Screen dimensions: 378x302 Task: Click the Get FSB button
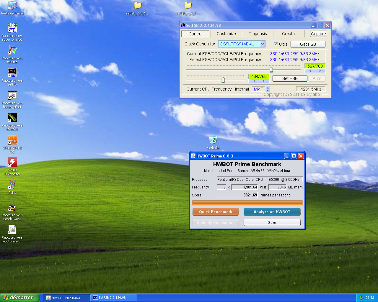point(308,44)
